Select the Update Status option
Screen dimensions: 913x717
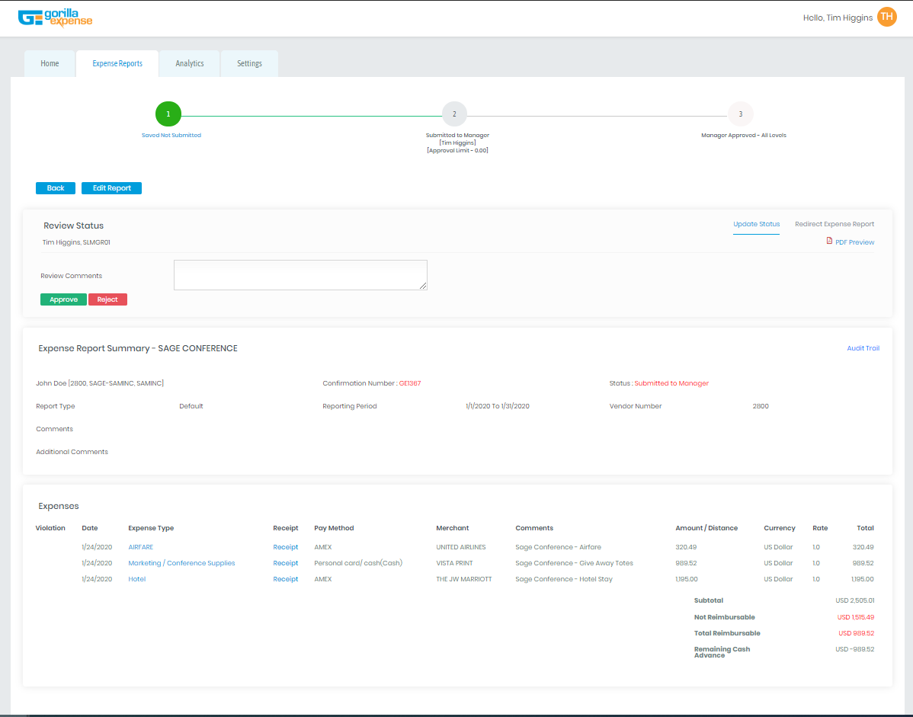coord(756,224)
